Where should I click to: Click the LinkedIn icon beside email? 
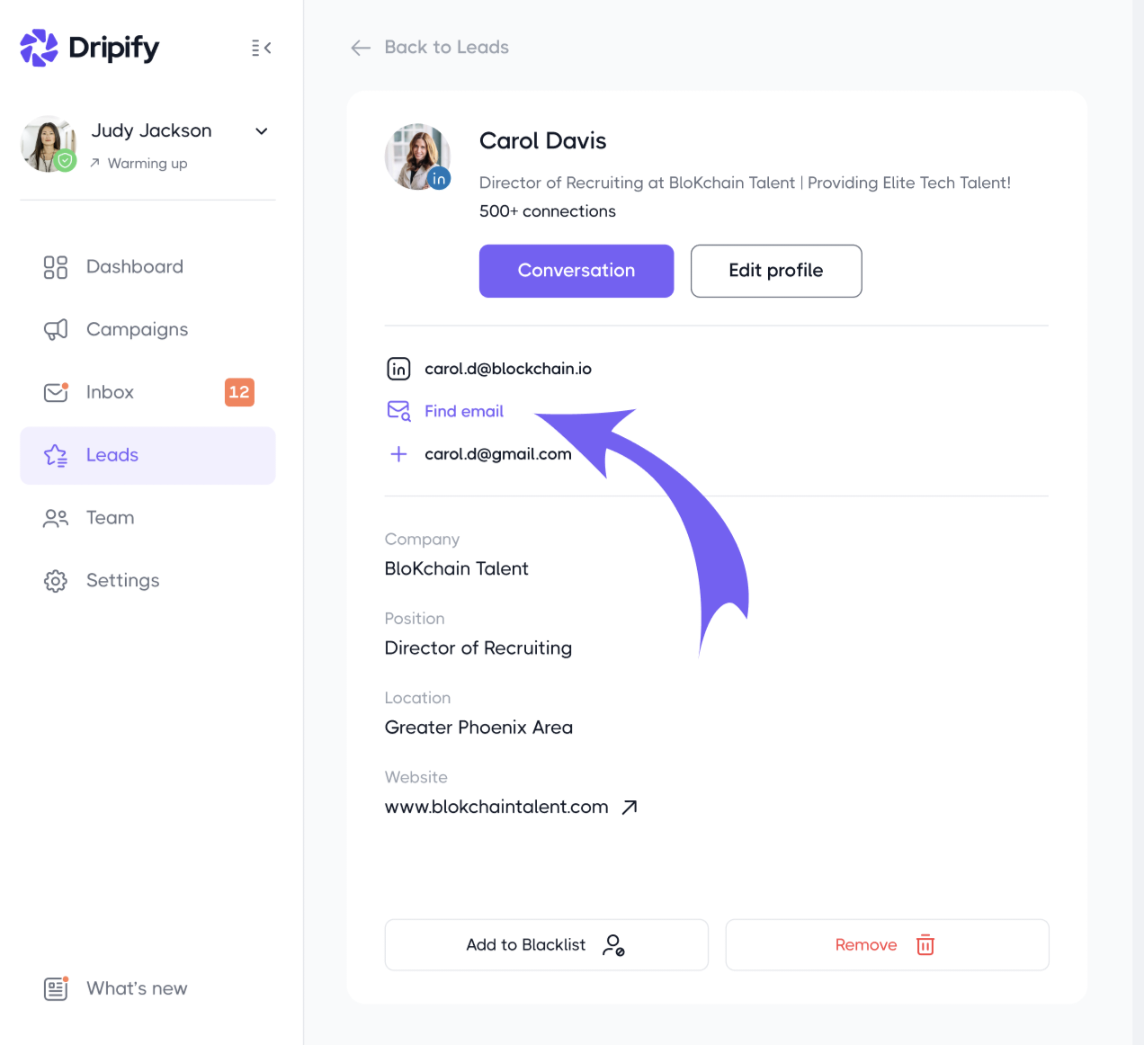398,369
